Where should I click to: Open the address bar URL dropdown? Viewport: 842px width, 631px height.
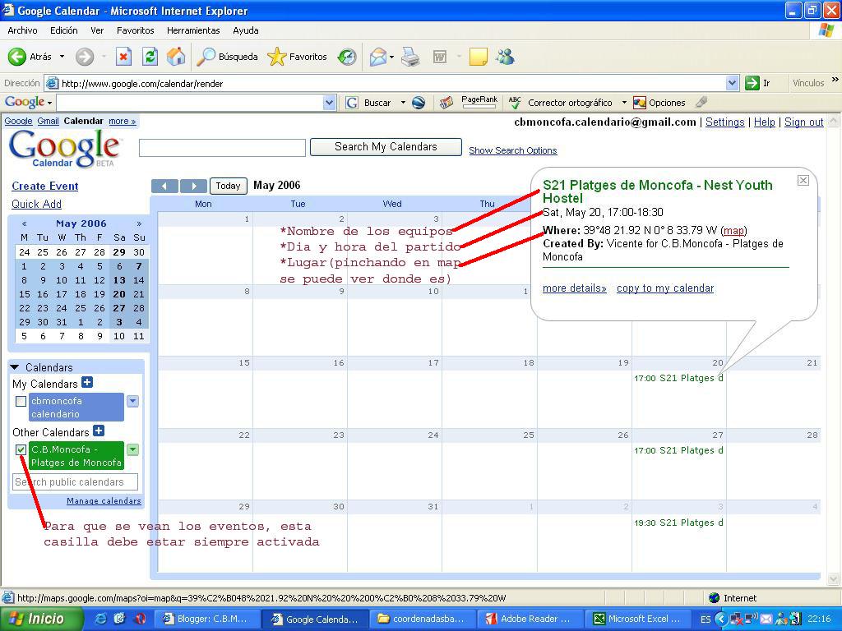732,83
